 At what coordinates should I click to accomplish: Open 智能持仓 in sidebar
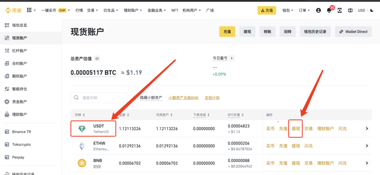click(31, 89)
